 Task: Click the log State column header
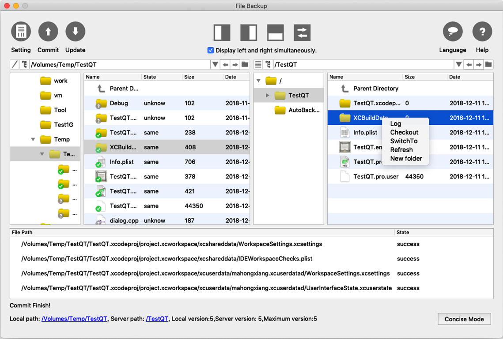click(444, 232)
